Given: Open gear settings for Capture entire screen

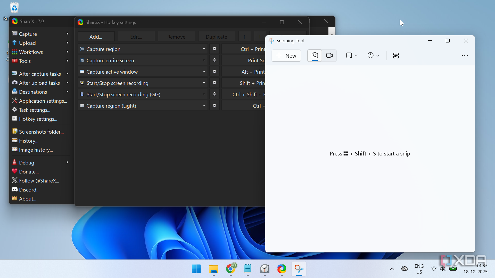Looking at the screenshot, I should 214,60.
